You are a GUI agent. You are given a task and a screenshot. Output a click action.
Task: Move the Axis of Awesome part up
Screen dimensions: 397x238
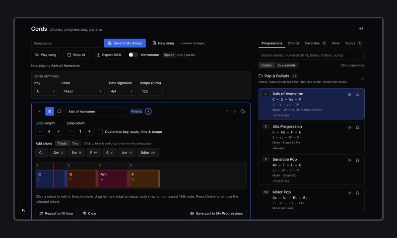(x=227, y=111)
